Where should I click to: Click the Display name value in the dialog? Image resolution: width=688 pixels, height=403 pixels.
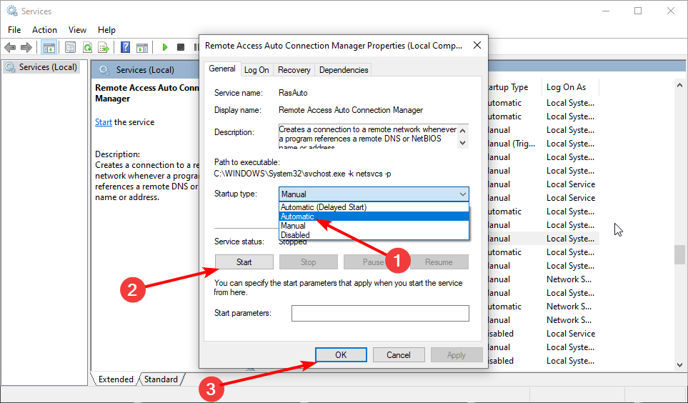click(x=351, y=110)
